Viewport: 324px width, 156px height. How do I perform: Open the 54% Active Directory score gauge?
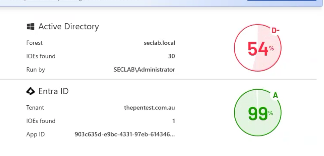pyautogui.click(x=258, y=48)
